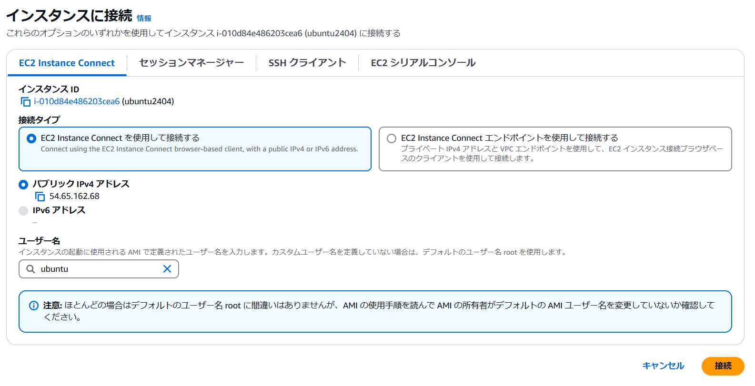755x386 pixels.
Task: Select EC2 Instance Connect connection type radio
Action: pyautogui.click(x=31, y=139)
